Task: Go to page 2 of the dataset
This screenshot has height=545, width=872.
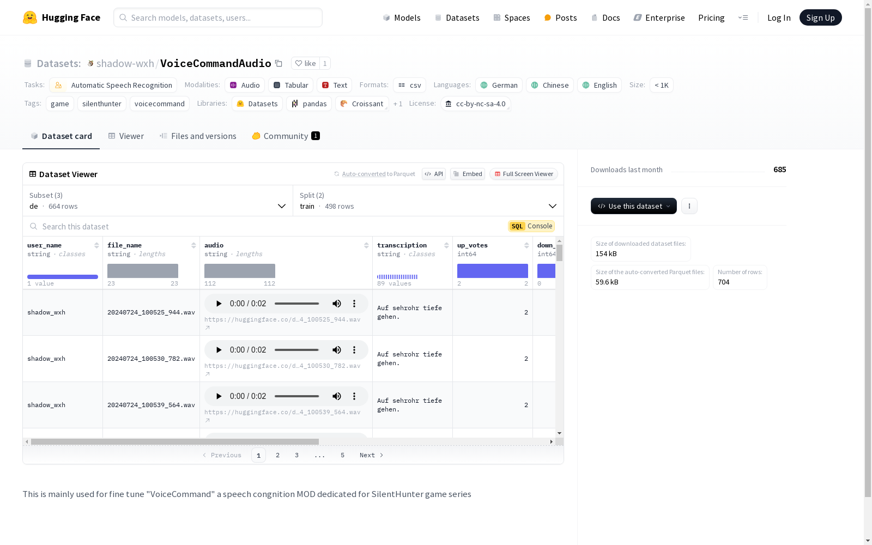Action: tap(278, 455)
